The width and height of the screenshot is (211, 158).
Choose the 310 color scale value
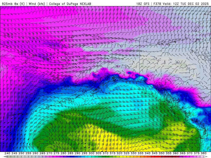[x=105, y=153]
